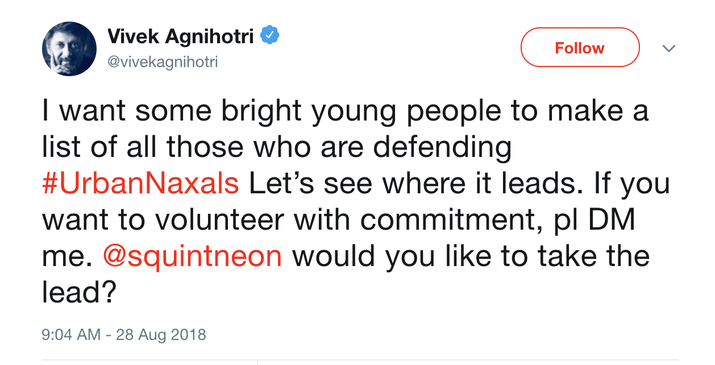Expand the tweet options chevron
Viewport: 715px width, 365px height.
[x=669, y=49]
